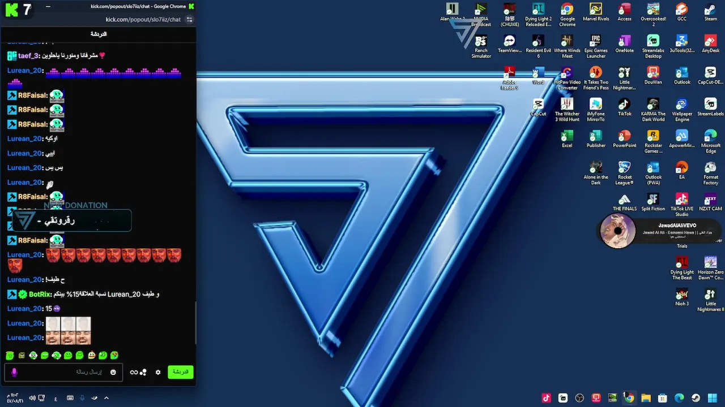Image resolution: width=725 pixels, height=407 pixels.
Task: Select the EA app desktop icon
Action: point(681,171)
